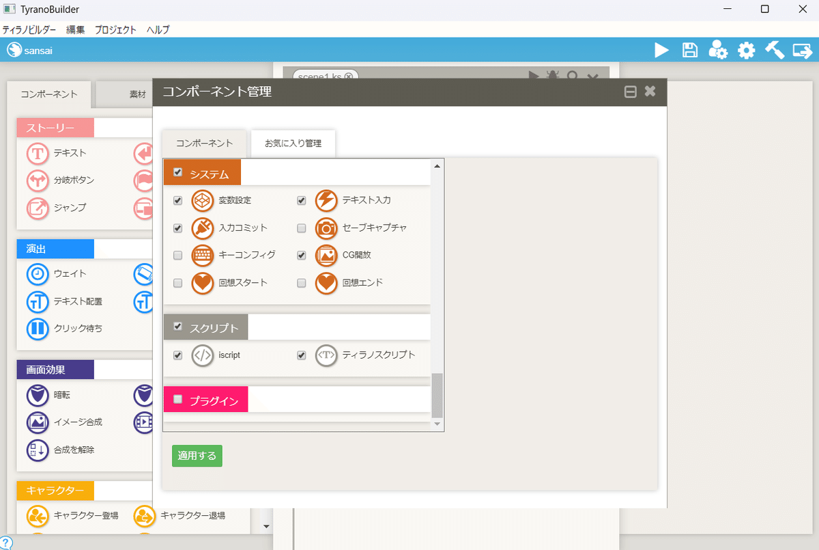Image resolution: width=819 pixels, height=550 pixels.
Task: Enable the 回想スタート checkbox
Action: pyautogui.click(x=178, y=283)
